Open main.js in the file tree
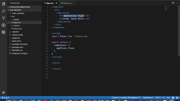 click(x=24, y=26)
